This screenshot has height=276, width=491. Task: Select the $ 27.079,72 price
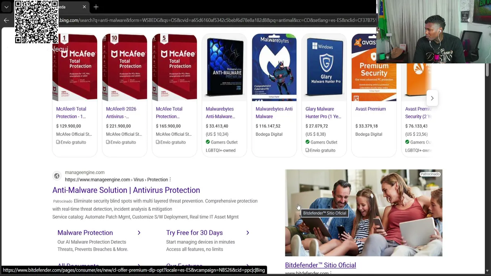[317, 126]
